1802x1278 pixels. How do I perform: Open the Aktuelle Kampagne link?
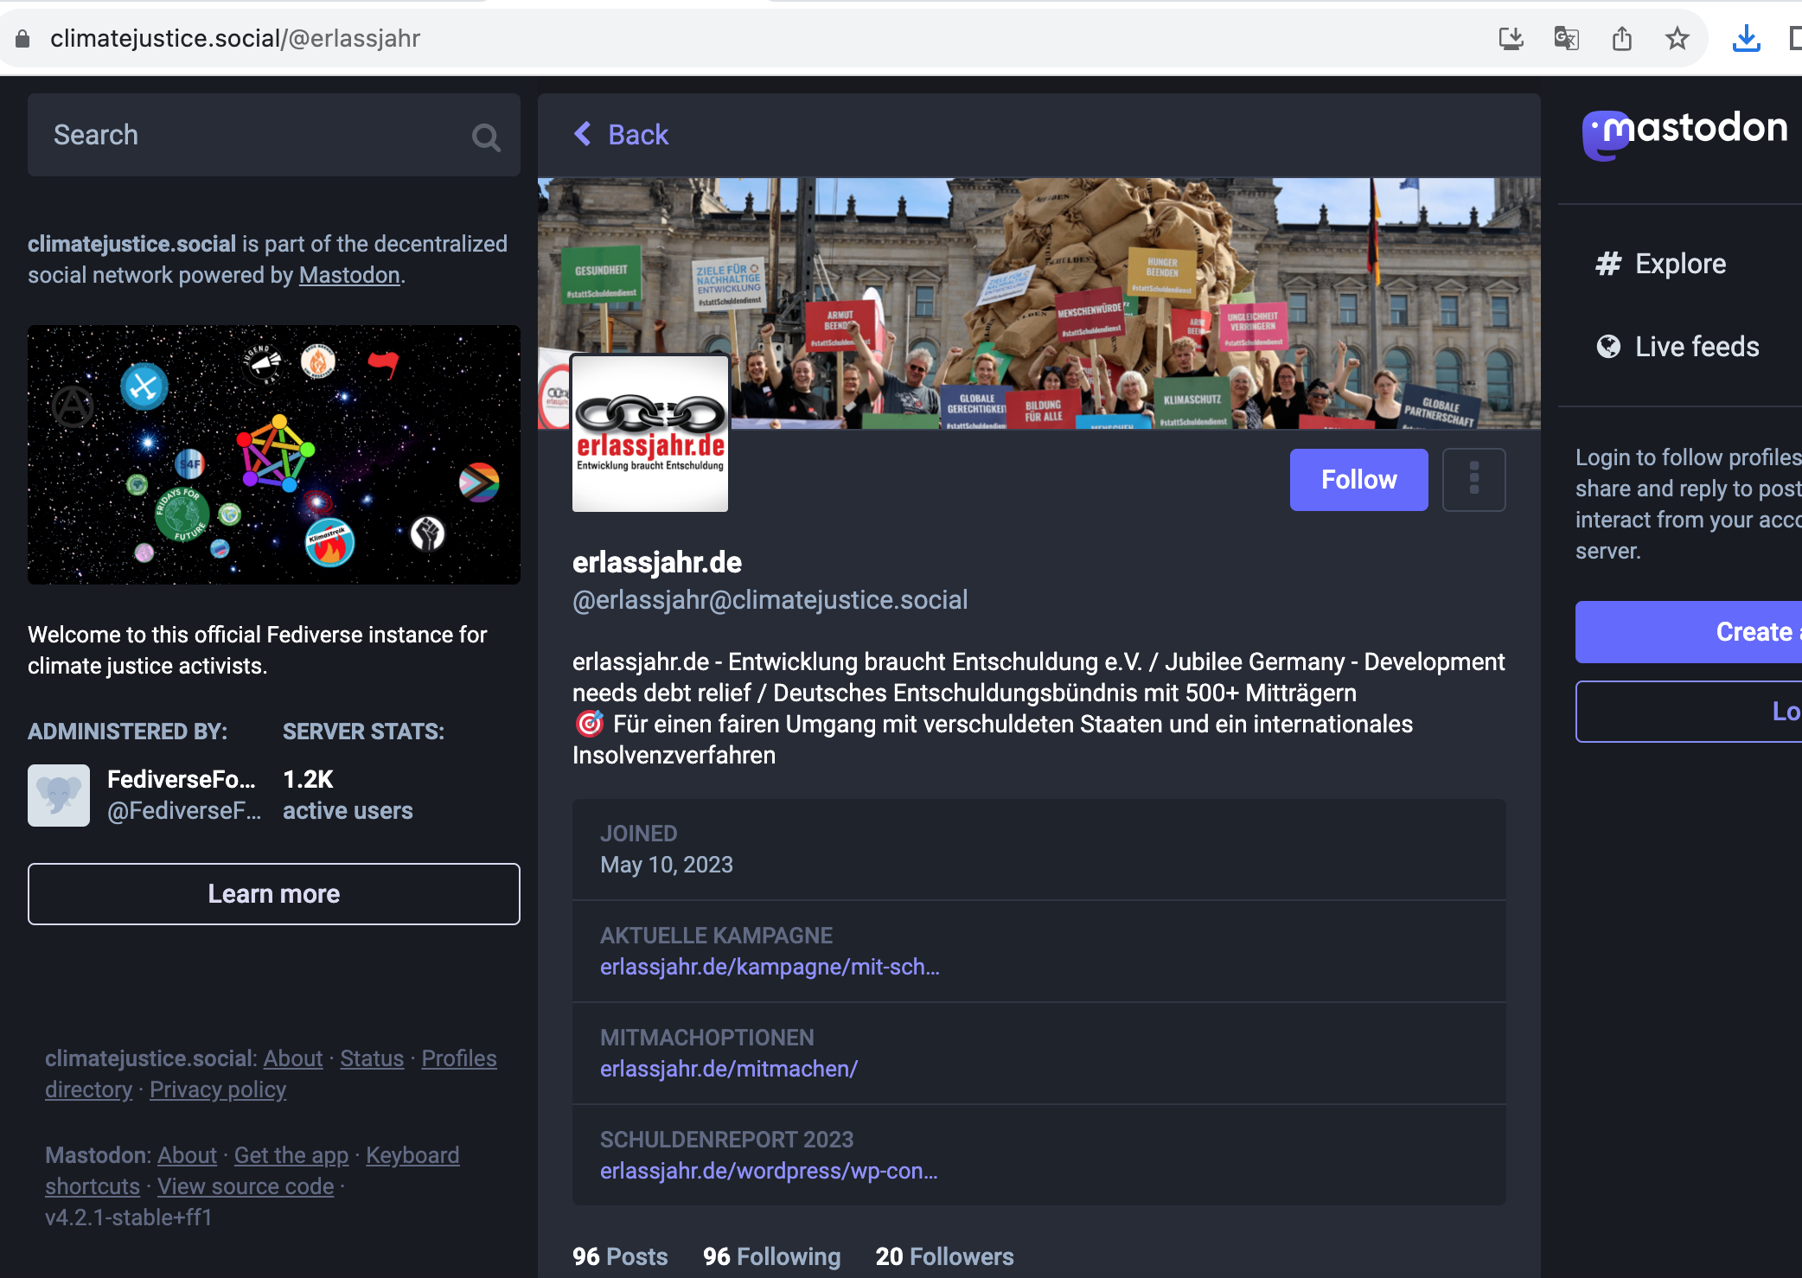[769, 967]
